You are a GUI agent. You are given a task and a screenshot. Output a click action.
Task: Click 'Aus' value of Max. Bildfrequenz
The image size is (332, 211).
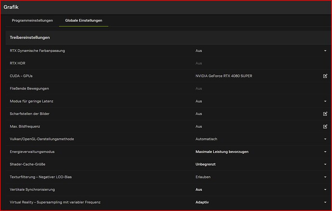pyautogui.click(x=199, y=126)
